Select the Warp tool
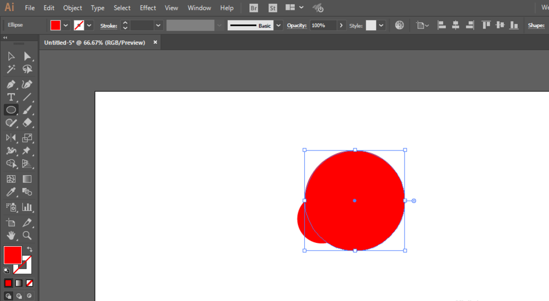The width and height of the screenshot is (549, 301). click(x=11, y=150)
